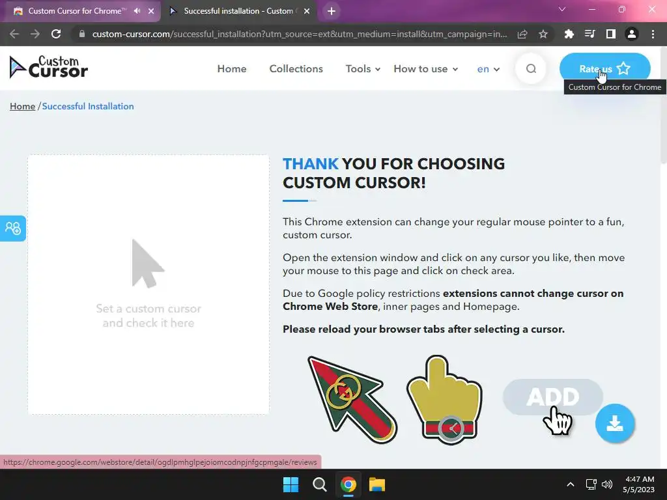Open File Explorer from taskbar
667x500 pixels.
[377, 484]
